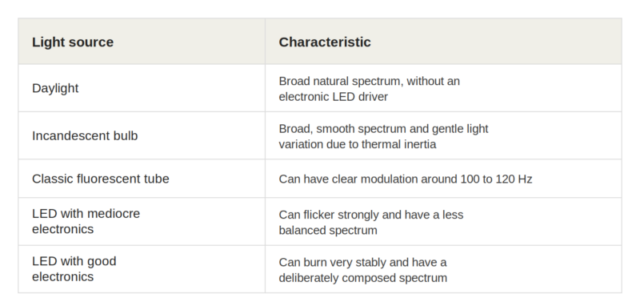Select the LED with good electronics cell
Screen dimensions: 640x302
tap(142, 269)
